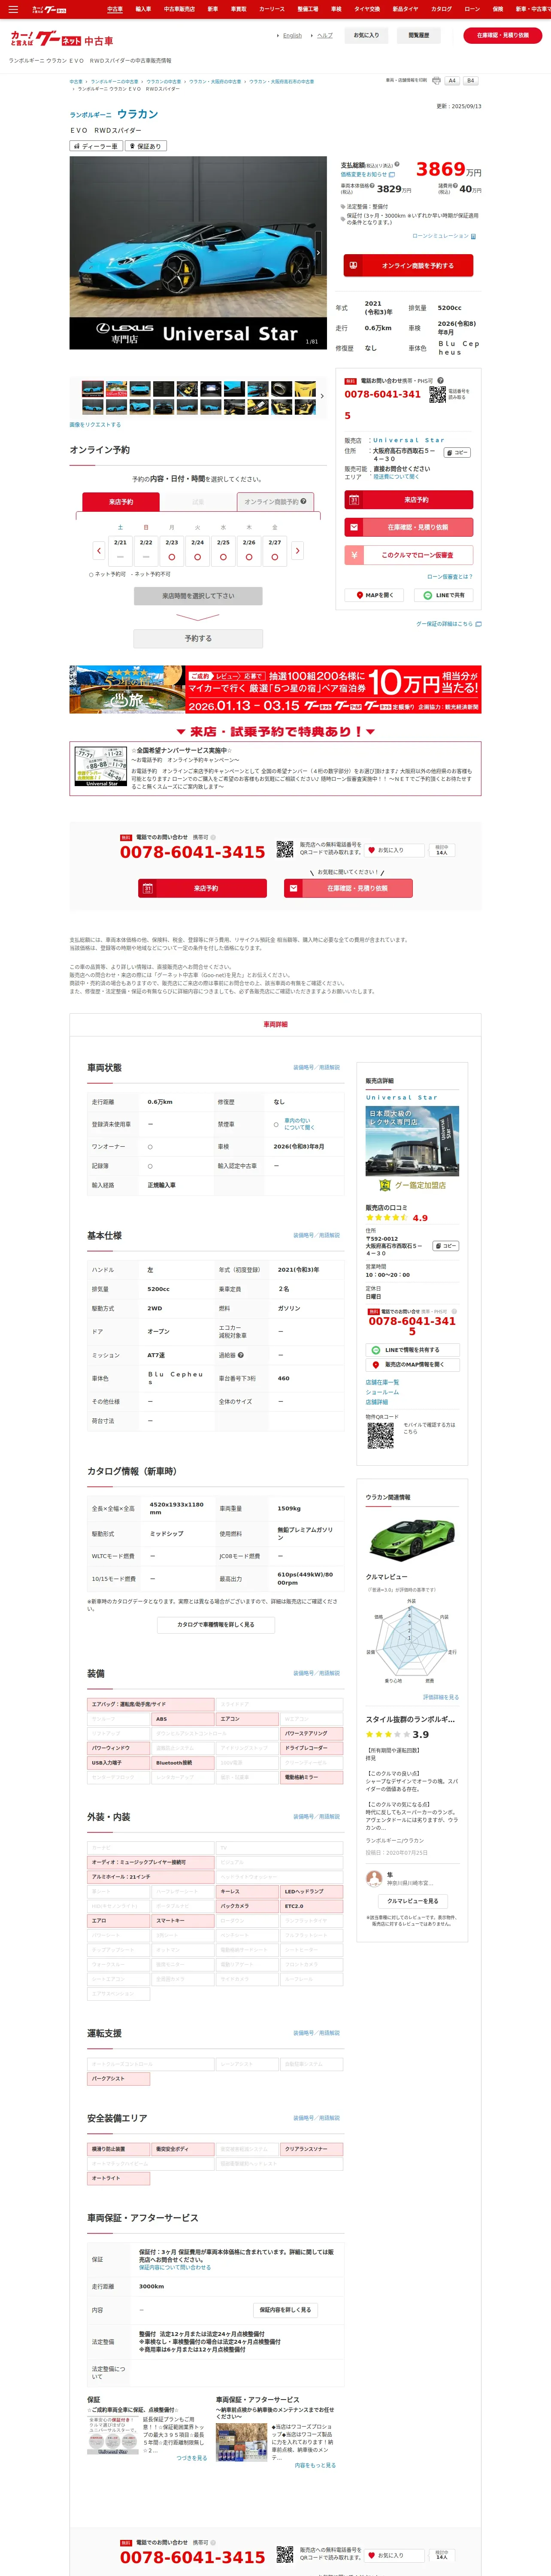Open the 旅 campaign banner

click(x=275, y=689)
